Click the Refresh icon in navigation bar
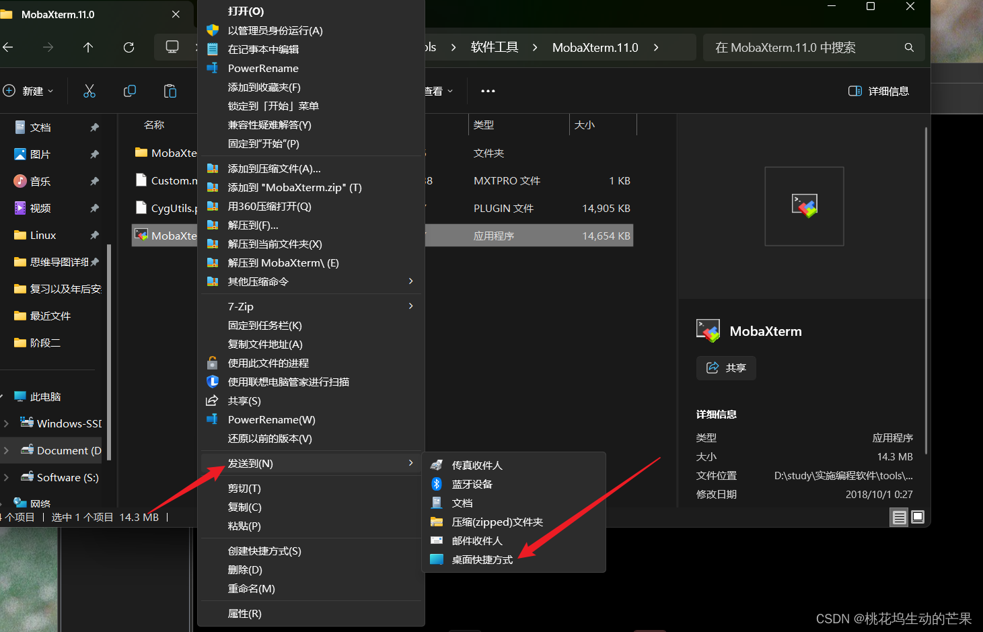 [129, 47]
